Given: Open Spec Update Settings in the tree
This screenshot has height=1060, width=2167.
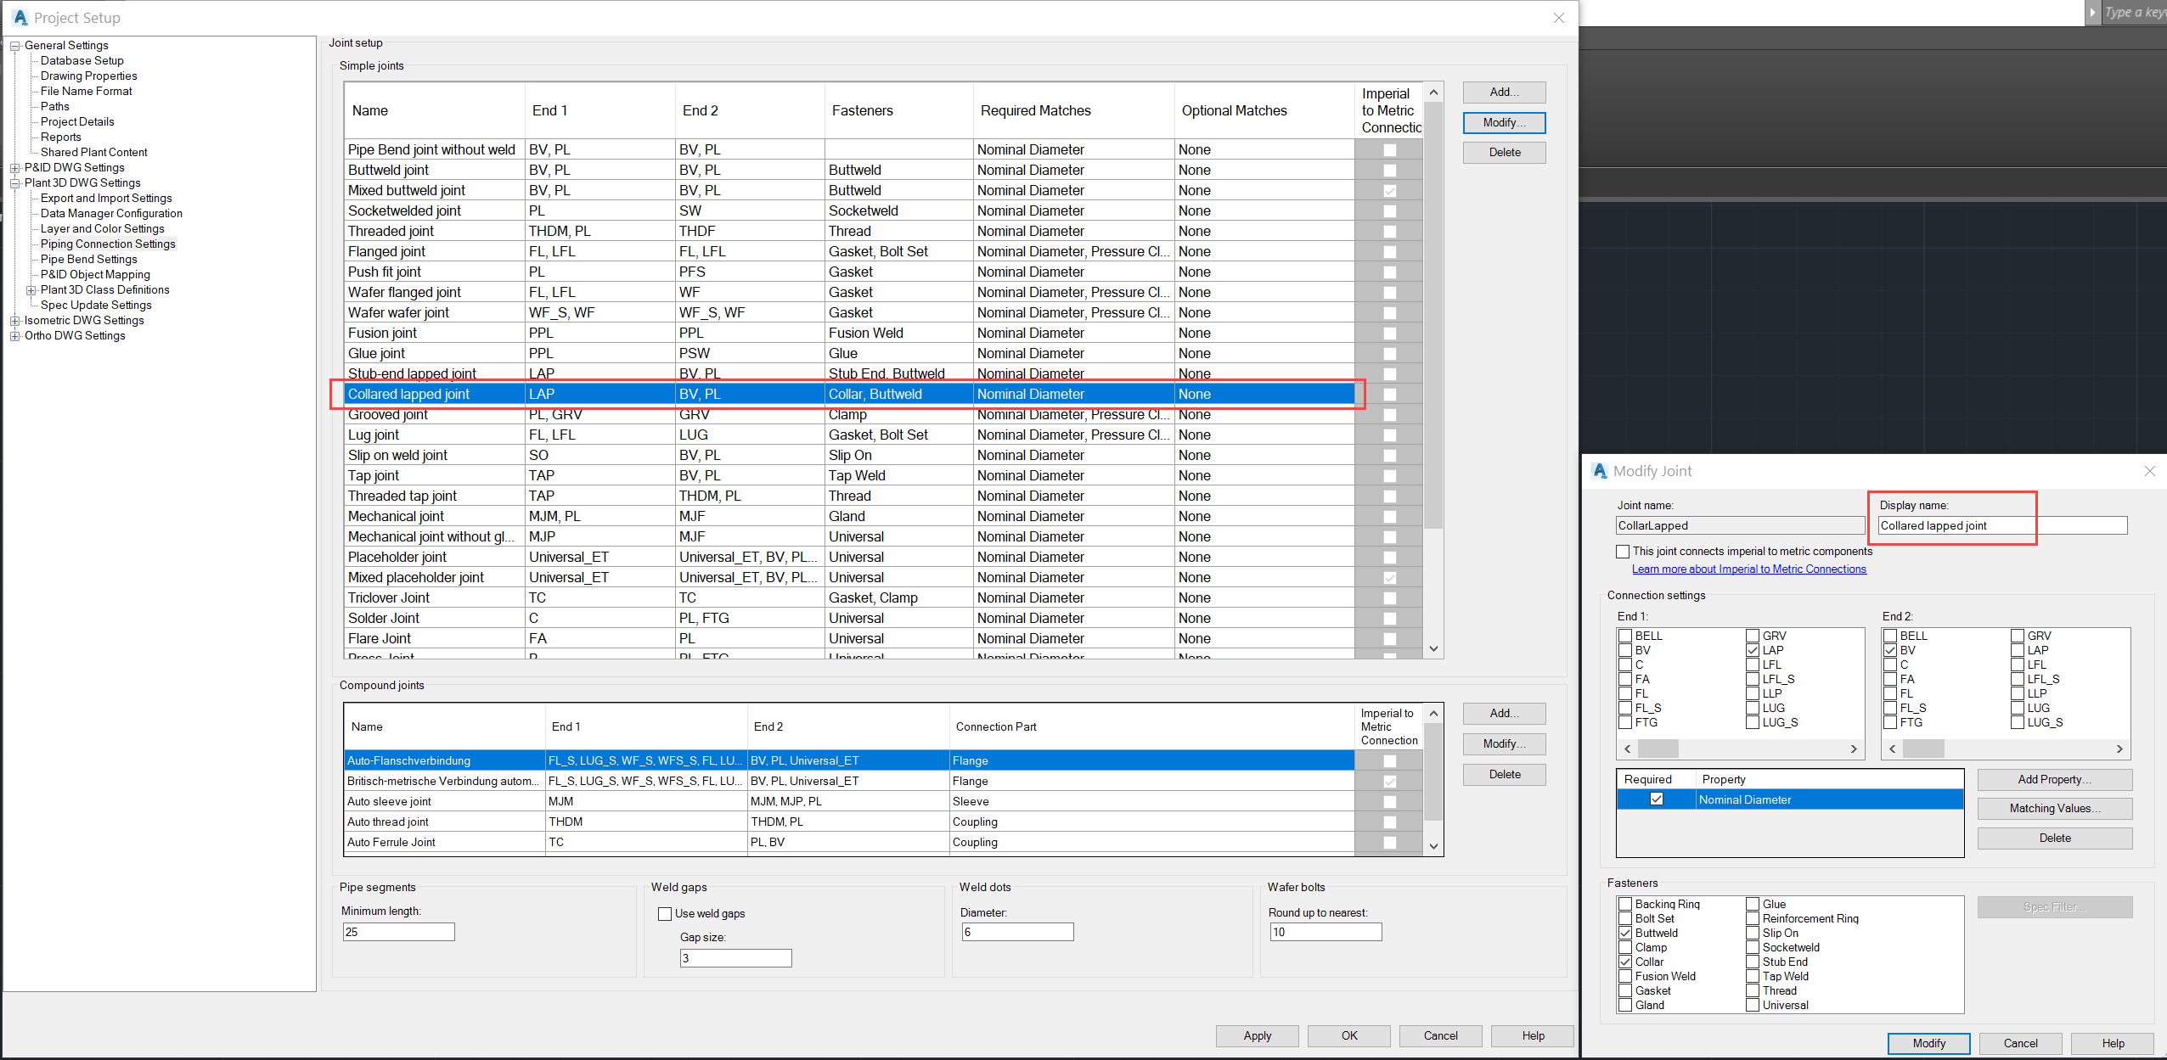Looking at the screenshot, I should 96,306.
